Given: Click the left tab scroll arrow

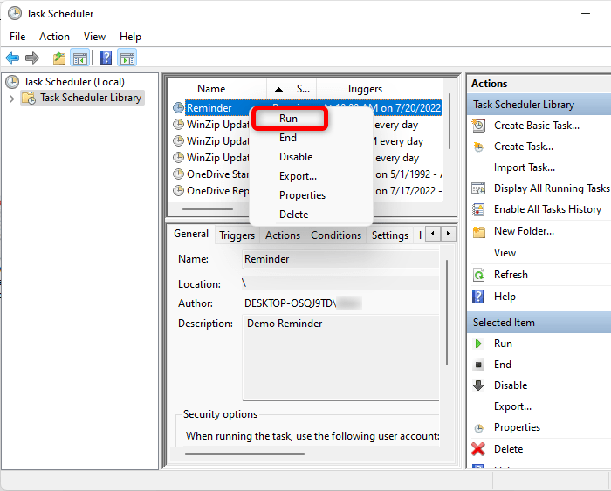Looking at the screenshot, I should pos(433,234).
